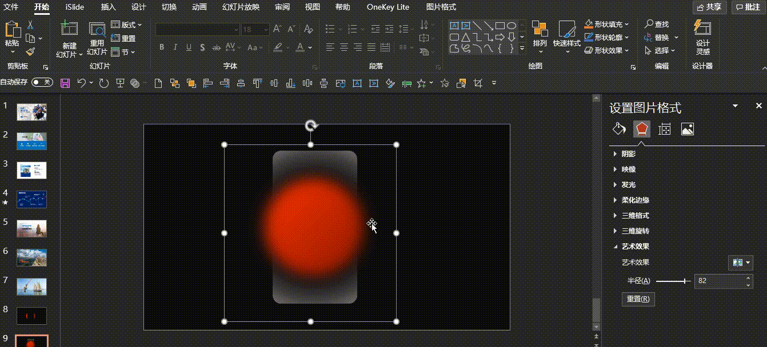Open the Picture pane icon

coord(687,129)
